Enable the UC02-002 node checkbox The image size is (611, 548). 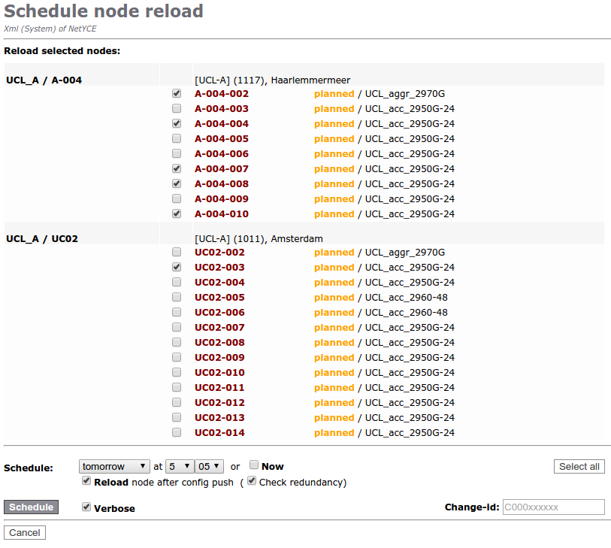pyautogui.click(x=177, y=253)
